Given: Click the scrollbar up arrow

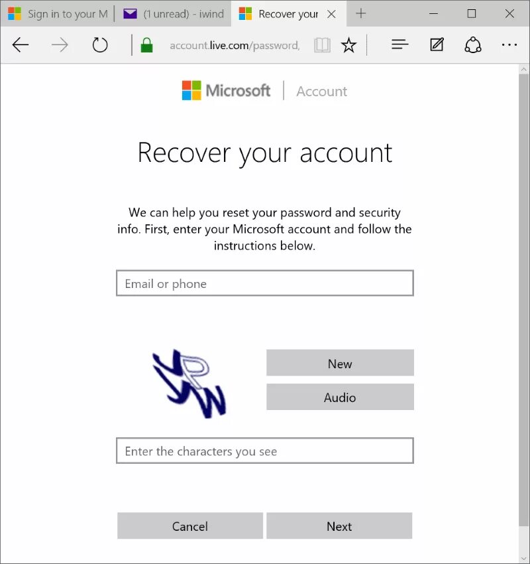Looking at the screenshot, I should point(524,69).
